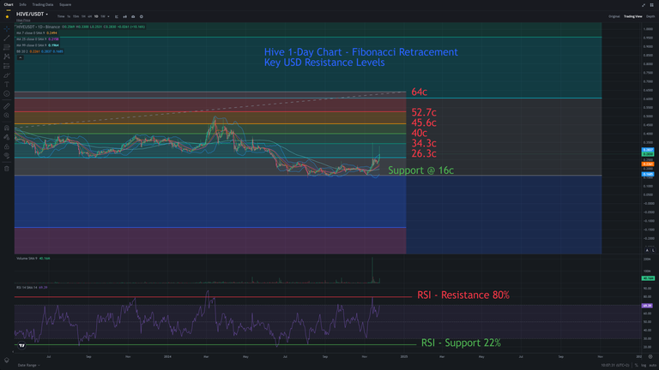Pick the text annotation tool
Image resolution: width=659 pixels, height=370 pixels.
(x=7, y=84)
